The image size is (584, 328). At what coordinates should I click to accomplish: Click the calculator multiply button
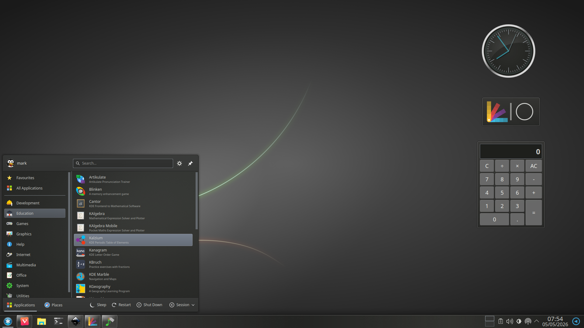[x=517, y=166]
